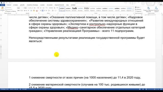Toggle Show paragraph marks (¶)
The image size is (163, 92).
(57, 8)
